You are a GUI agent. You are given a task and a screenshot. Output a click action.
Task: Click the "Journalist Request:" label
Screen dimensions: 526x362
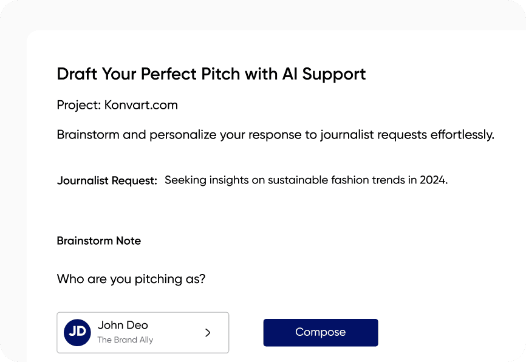click(107, 180)
